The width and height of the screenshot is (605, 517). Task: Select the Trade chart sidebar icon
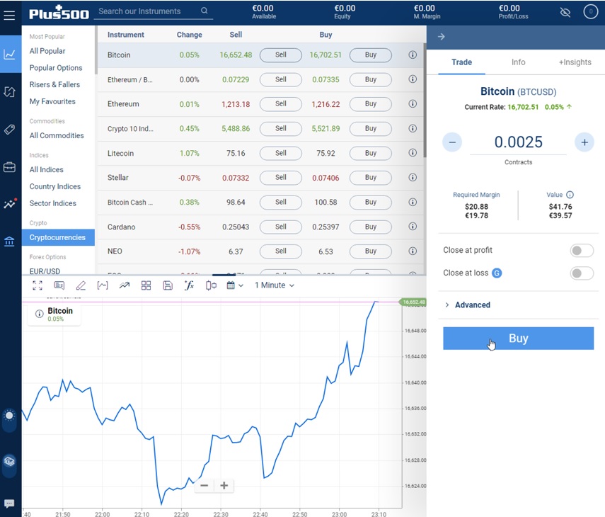coord(10,54)
